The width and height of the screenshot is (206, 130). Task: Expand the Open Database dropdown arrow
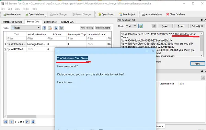click(x=46, y=16)
